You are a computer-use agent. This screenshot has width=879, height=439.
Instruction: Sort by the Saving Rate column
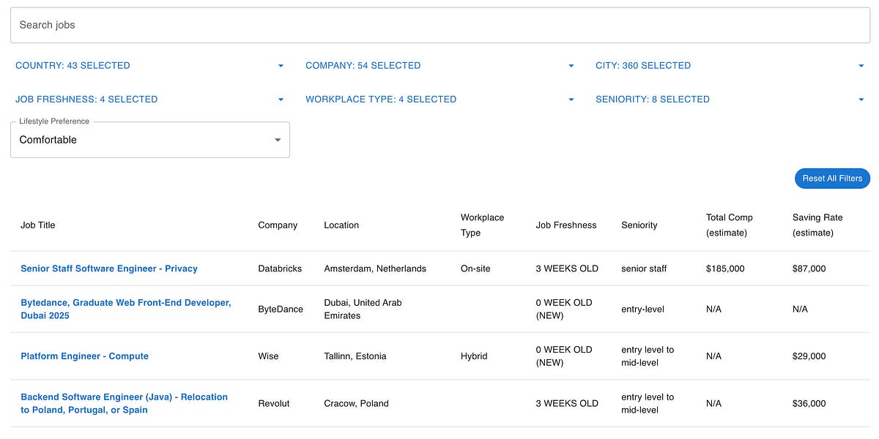click(817, 225)
